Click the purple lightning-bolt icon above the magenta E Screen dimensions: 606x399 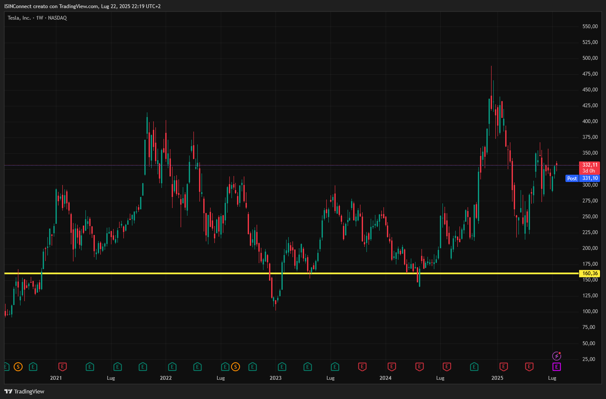(x=556, y=356)
